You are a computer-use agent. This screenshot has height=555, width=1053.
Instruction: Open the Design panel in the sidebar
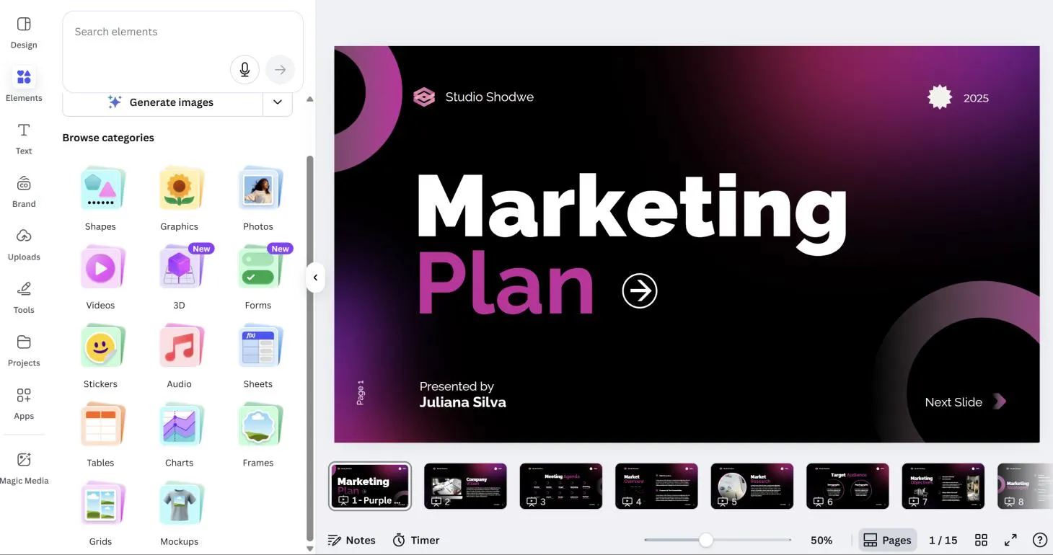23,30
